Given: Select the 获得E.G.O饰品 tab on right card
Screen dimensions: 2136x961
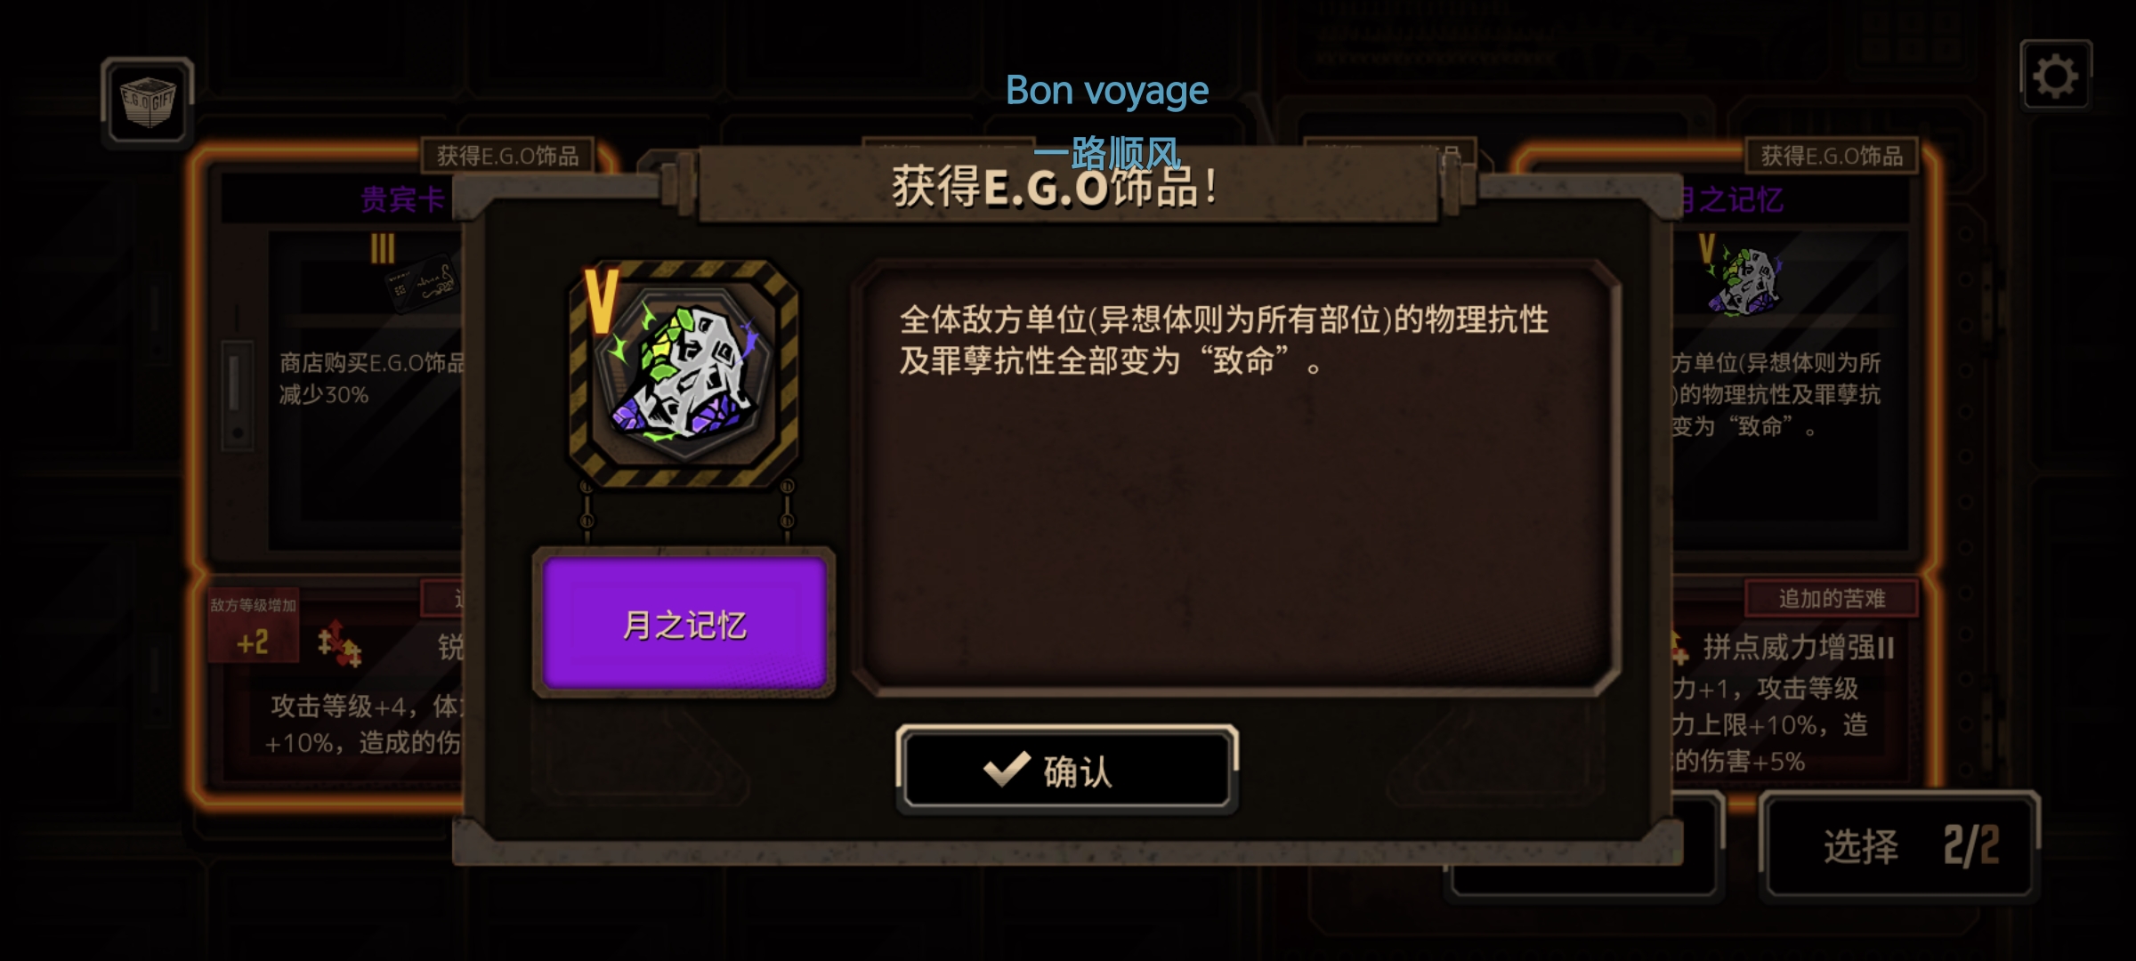Looking at the screenshot, I should point(1832,156).
